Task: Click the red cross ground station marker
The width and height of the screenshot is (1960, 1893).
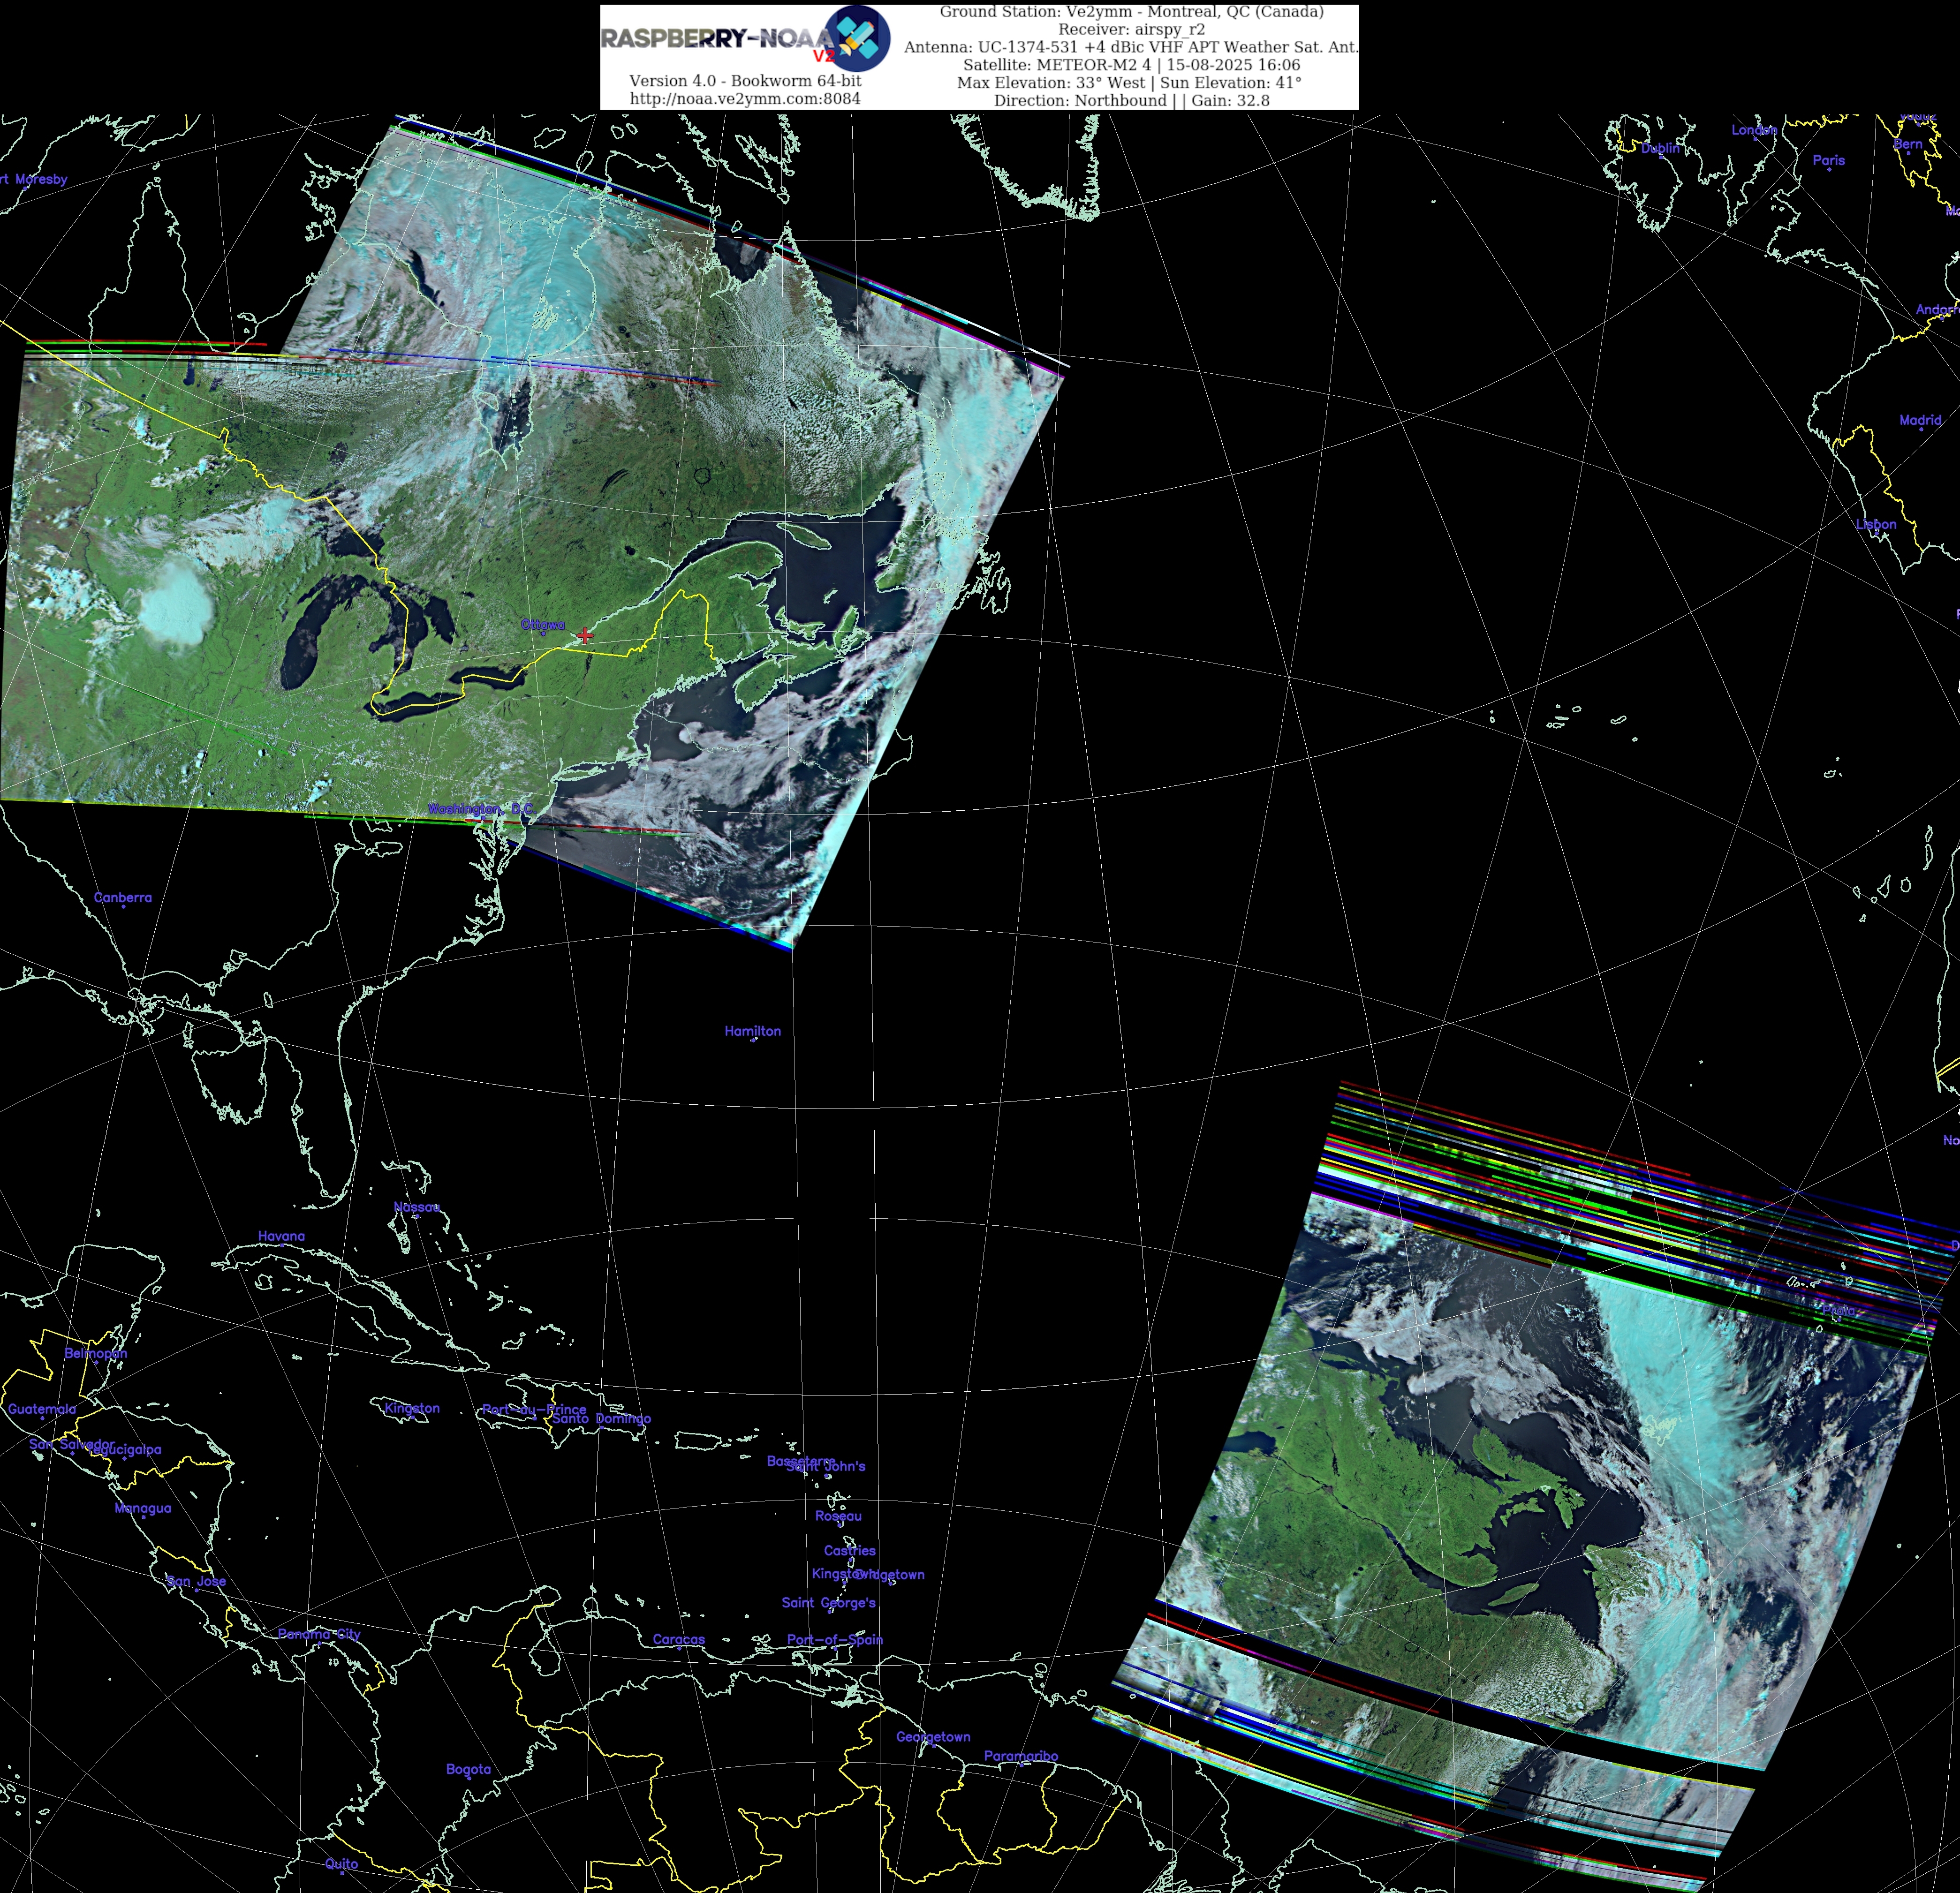Action: point(585,635)
